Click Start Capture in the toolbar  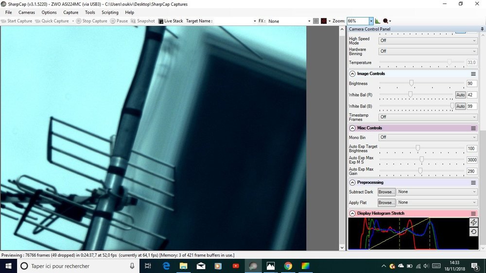[17, 21]
